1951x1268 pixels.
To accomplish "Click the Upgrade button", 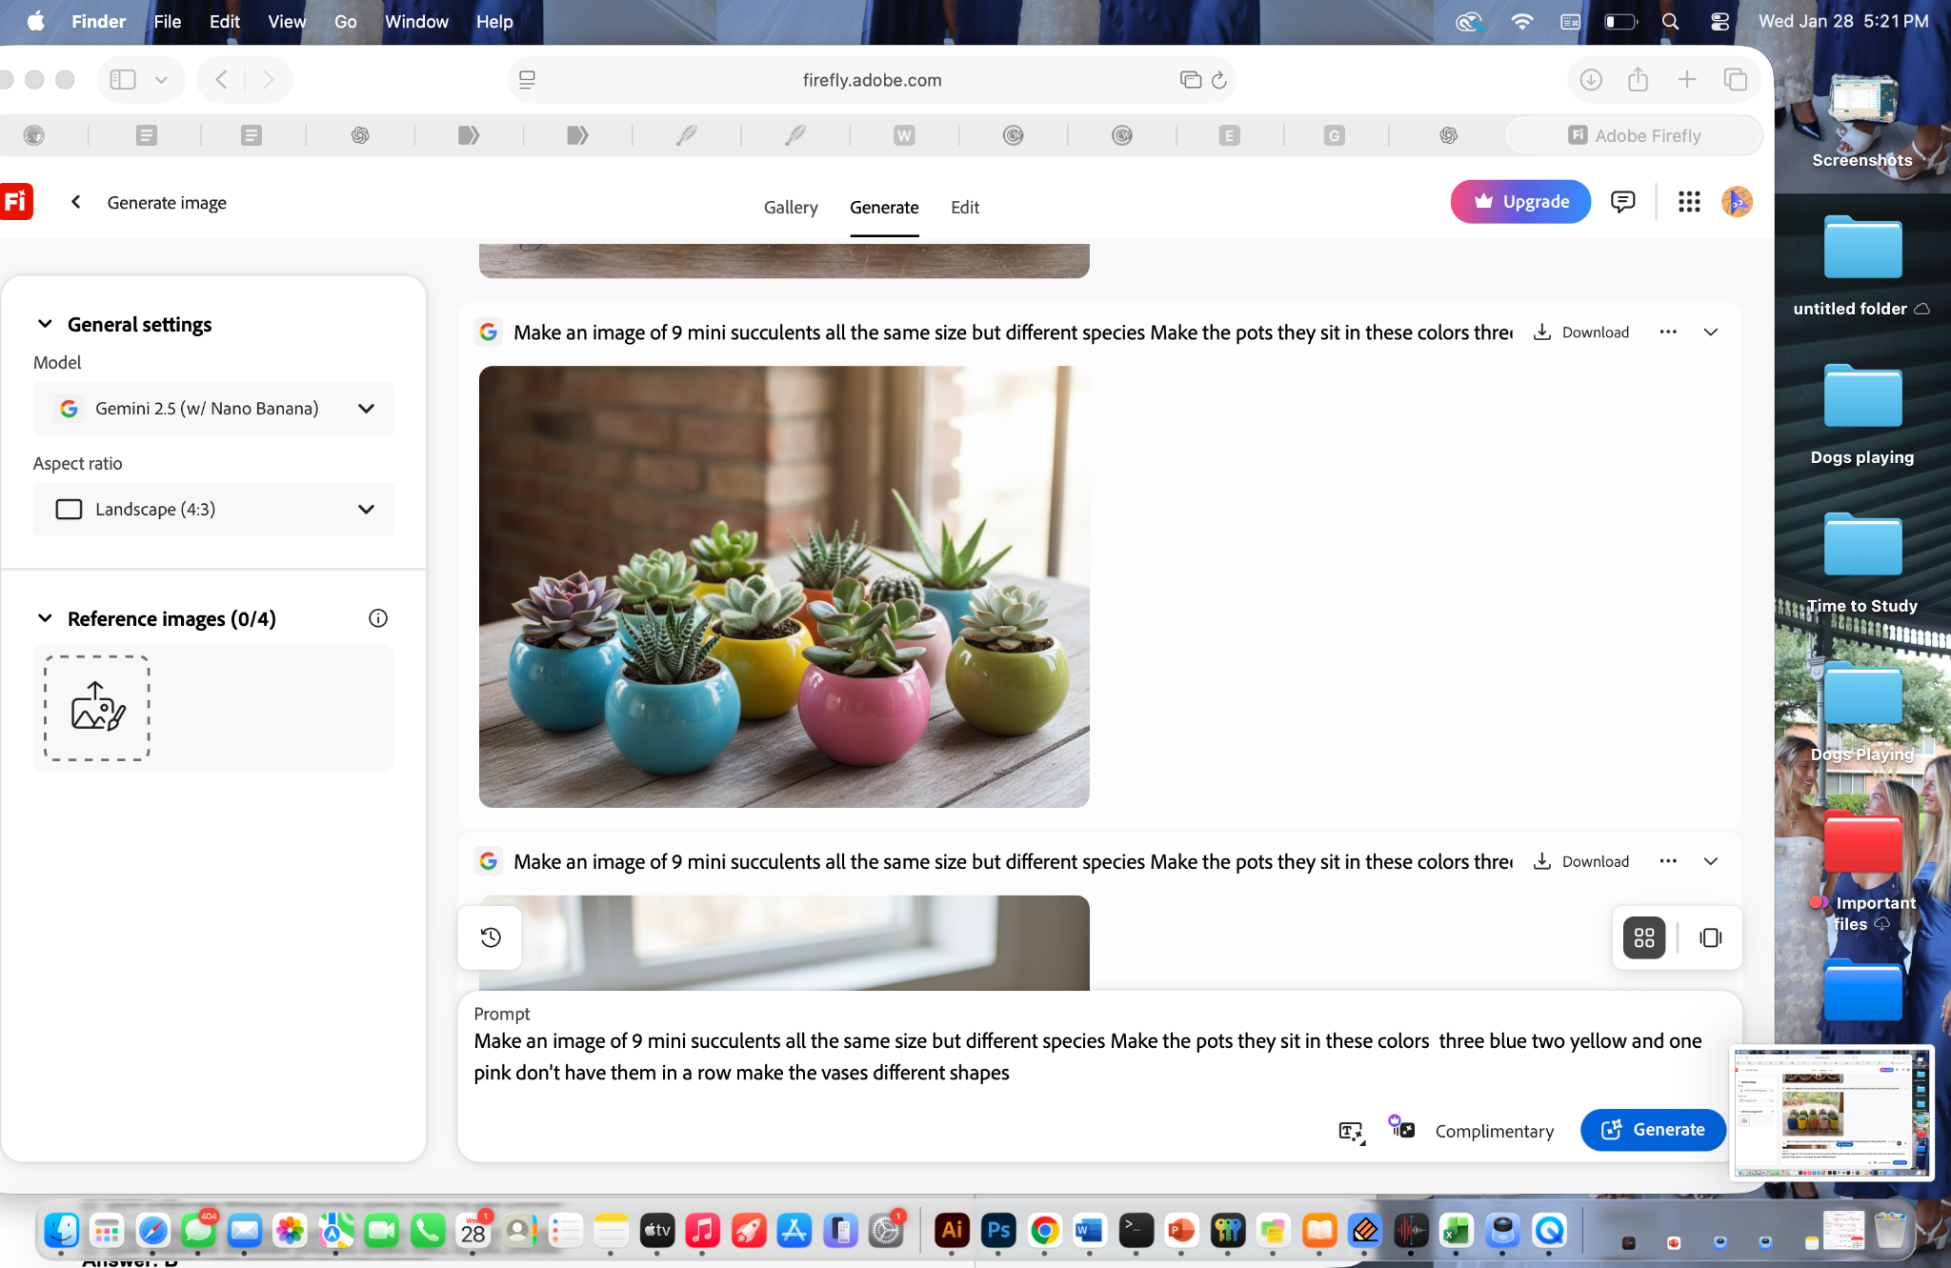I will (x=1520, y=202).
